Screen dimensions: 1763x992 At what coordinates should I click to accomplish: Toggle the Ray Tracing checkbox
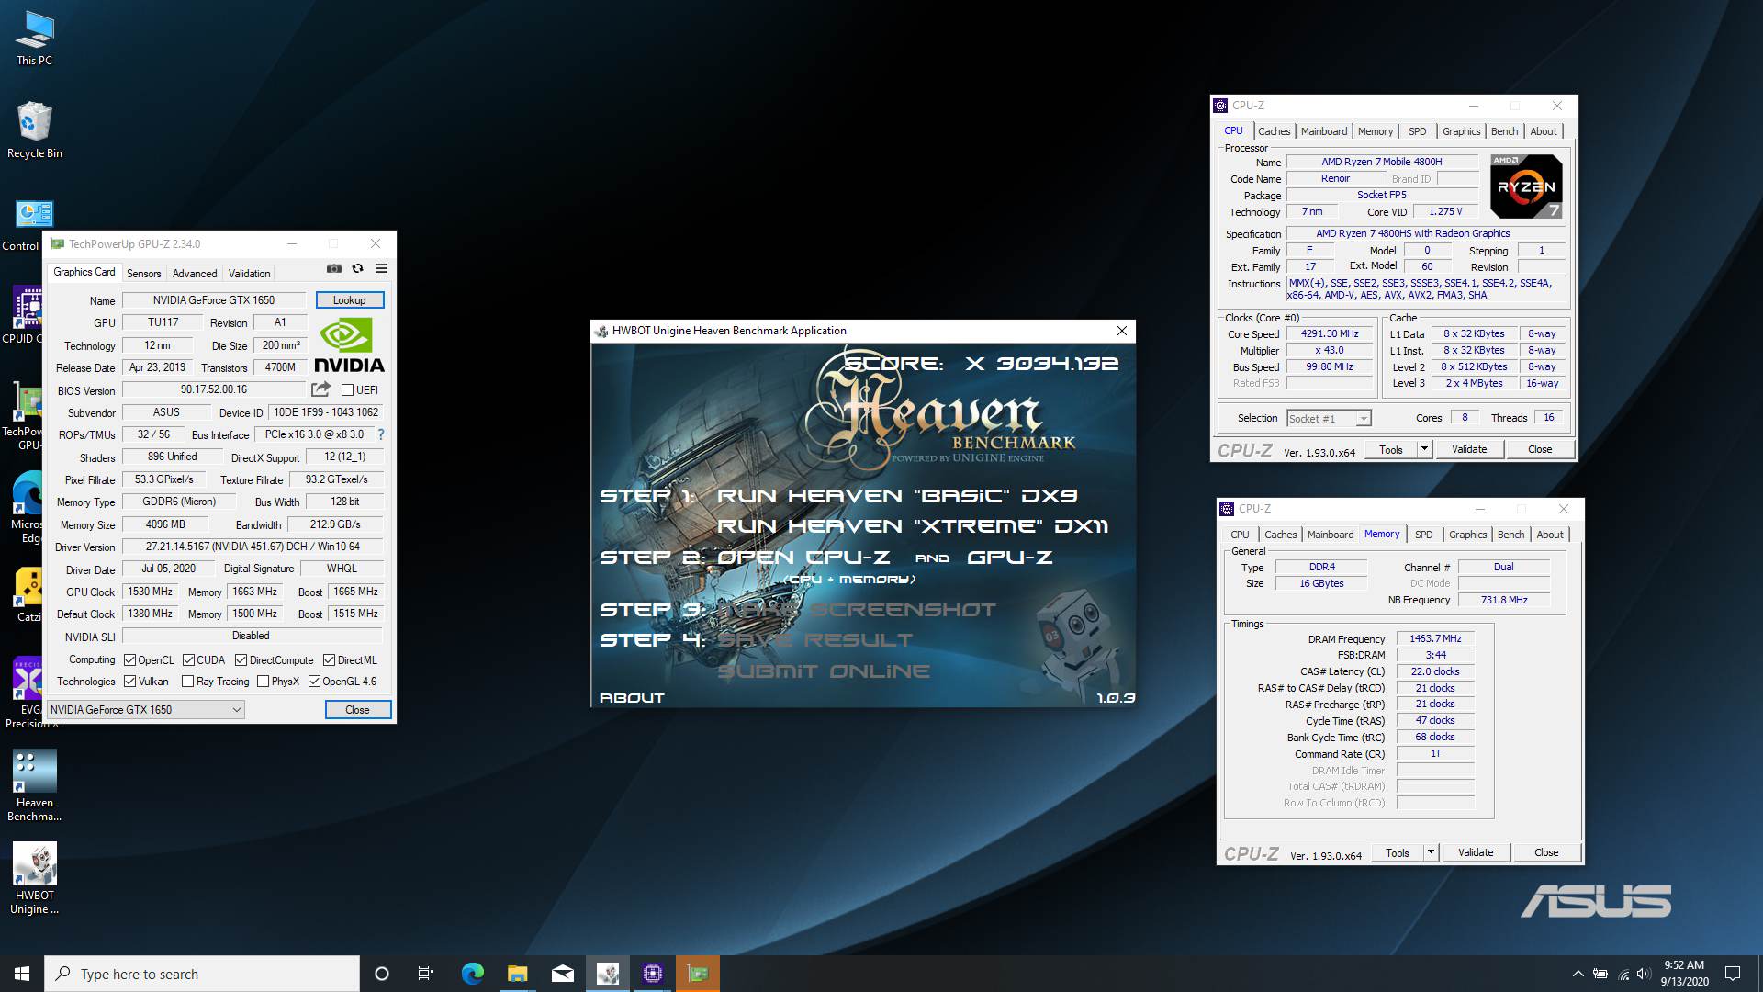[187, 682]
